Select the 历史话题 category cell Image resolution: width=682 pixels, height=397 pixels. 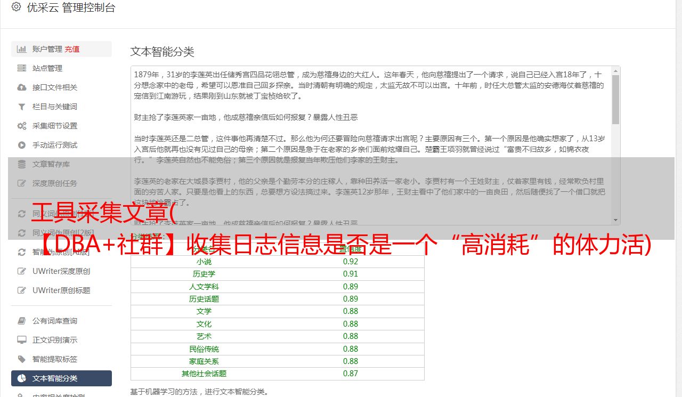click(204, 299)
